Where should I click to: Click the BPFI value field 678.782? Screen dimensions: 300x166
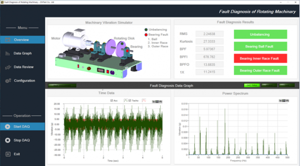click(209, 57)
